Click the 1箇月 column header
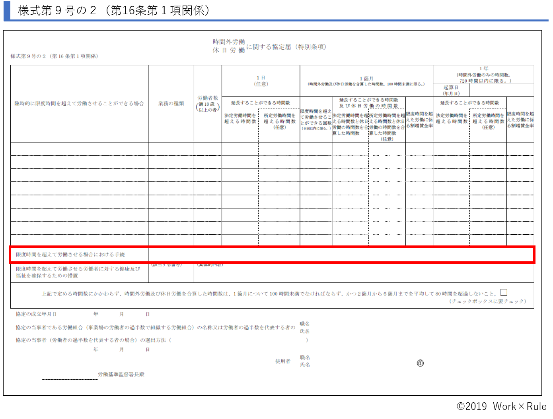Viewport: 553px width, 419px height. 365,79
